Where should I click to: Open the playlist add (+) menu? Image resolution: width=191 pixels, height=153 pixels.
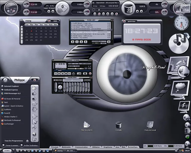73,42
